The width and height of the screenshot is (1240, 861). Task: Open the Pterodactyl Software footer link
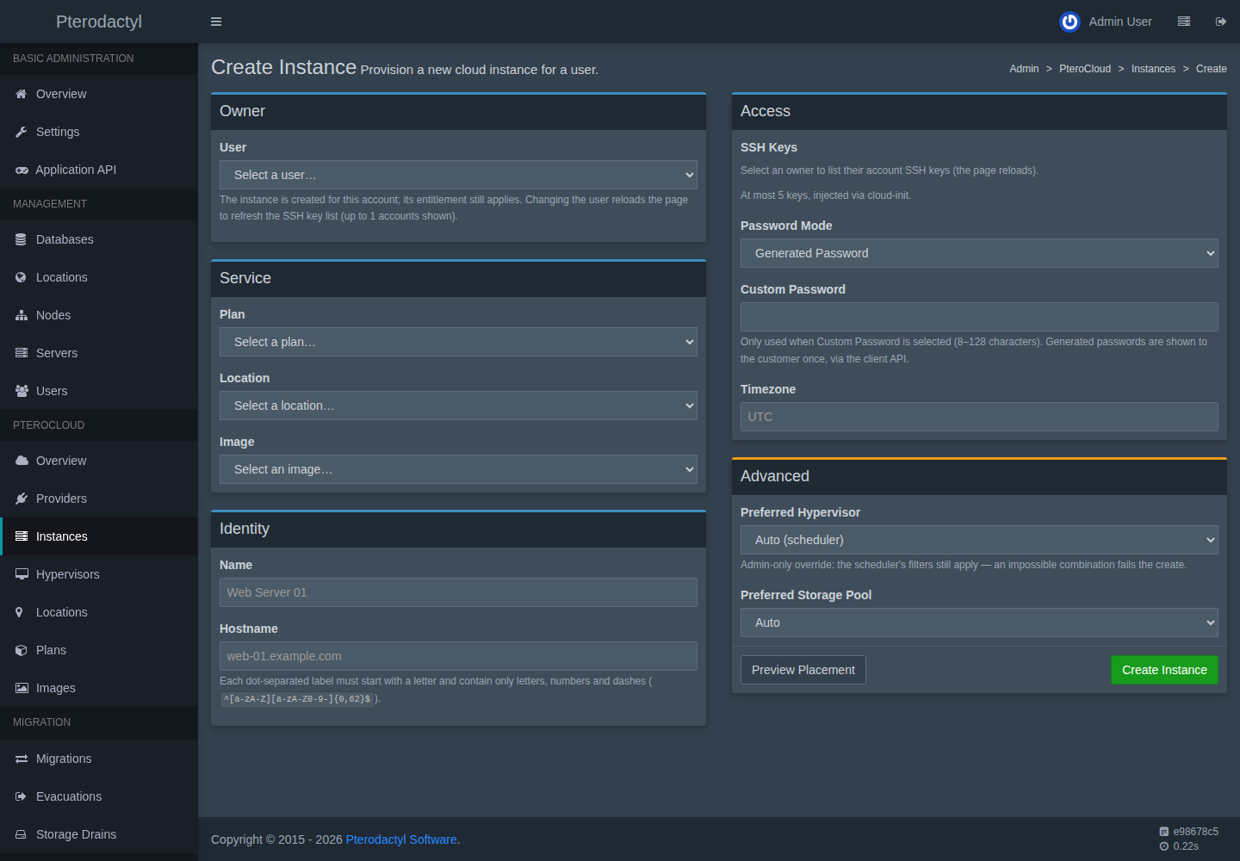point(401,839)
